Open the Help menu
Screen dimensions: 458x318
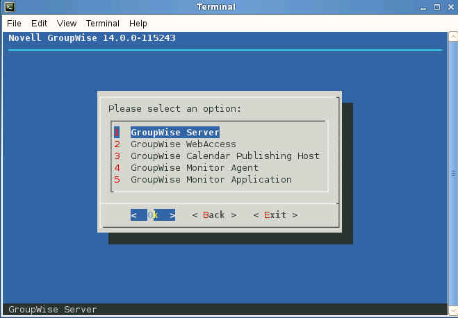[x=138, y=24]
